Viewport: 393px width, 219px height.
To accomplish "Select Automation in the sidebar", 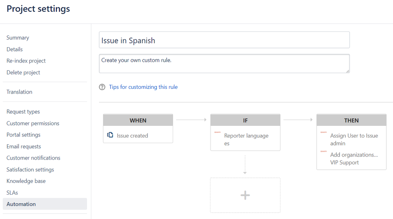I will pos(21,204).
